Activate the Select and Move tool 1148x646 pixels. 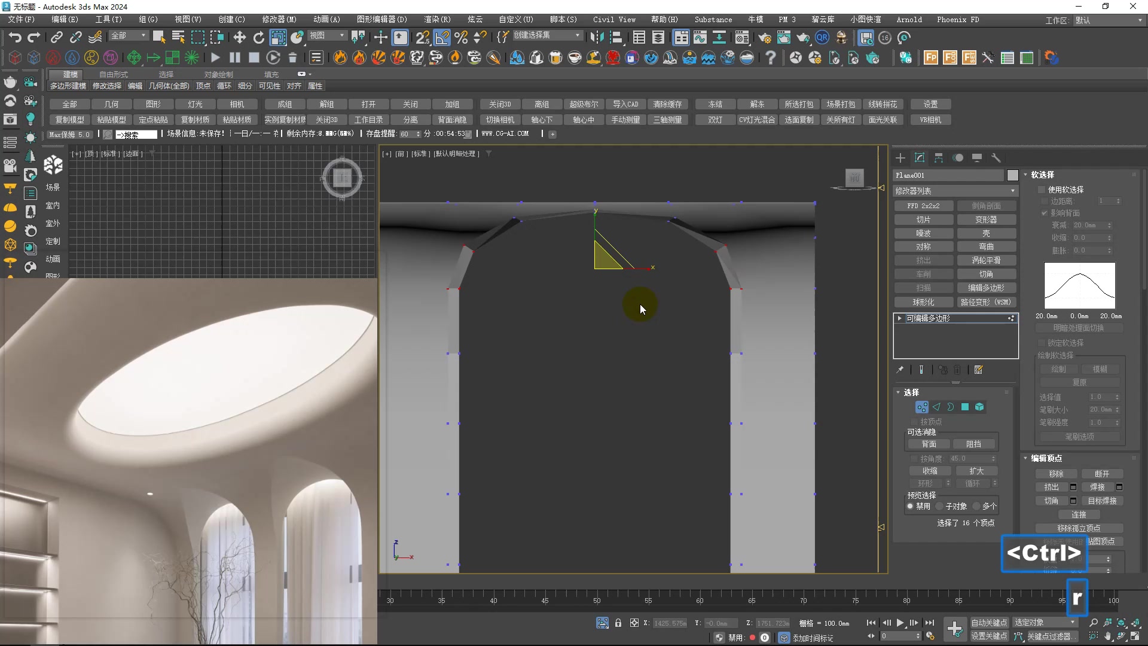[x=239, y=37]
